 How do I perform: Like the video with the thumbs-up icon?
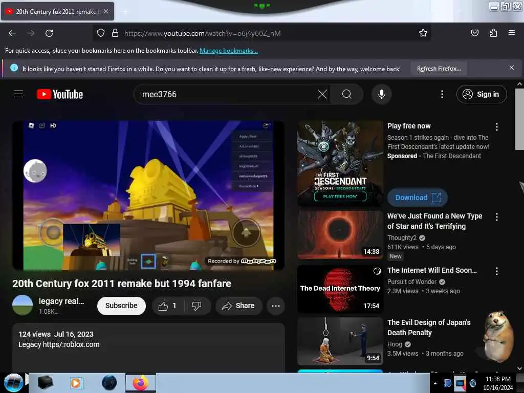pos(168,306)
